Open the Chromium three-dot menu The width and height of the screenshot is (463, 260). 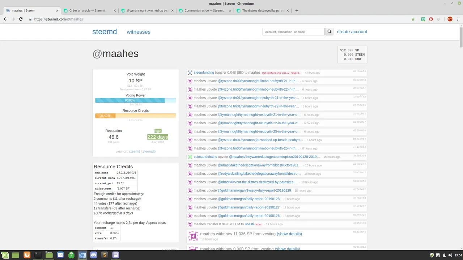click(x=458, y=19)
